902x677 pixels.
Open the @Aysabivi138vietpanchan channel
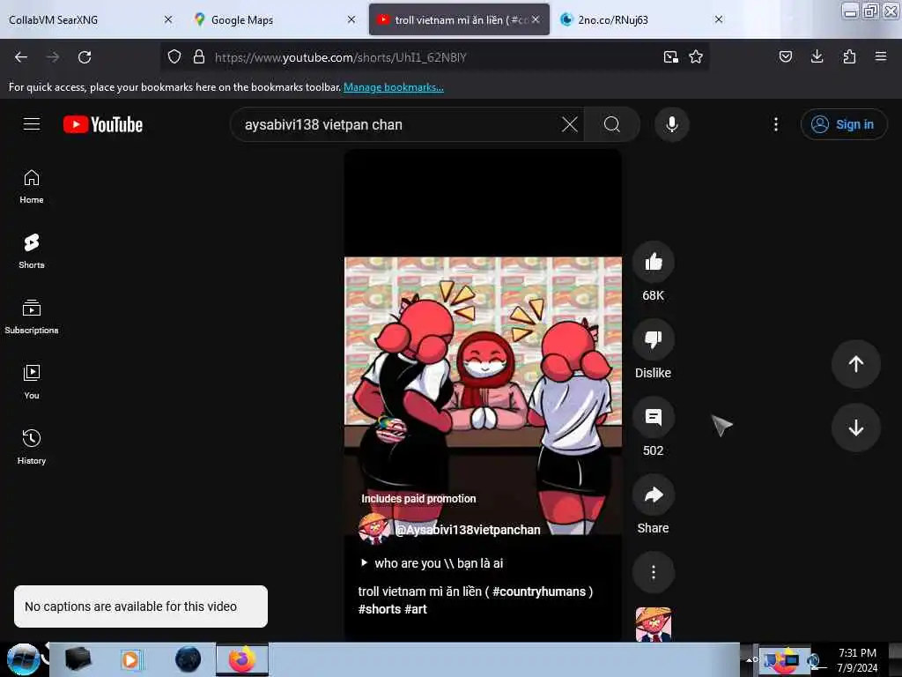468,530
